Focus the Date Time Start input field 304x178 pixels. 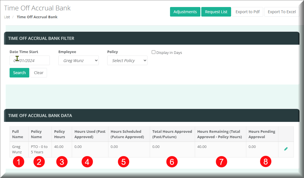(30, 60)
